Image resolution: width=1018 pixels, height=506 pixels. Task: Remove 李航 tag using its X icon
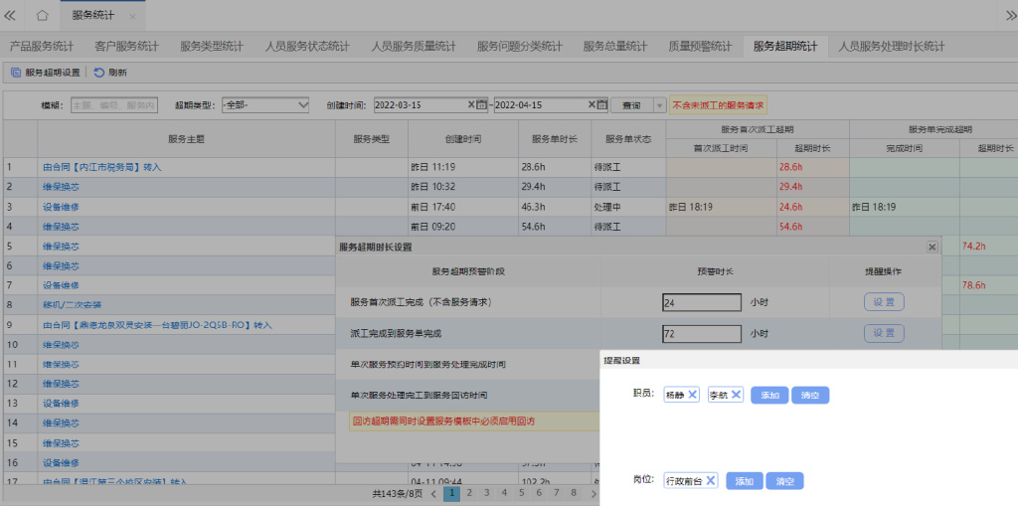736,395
